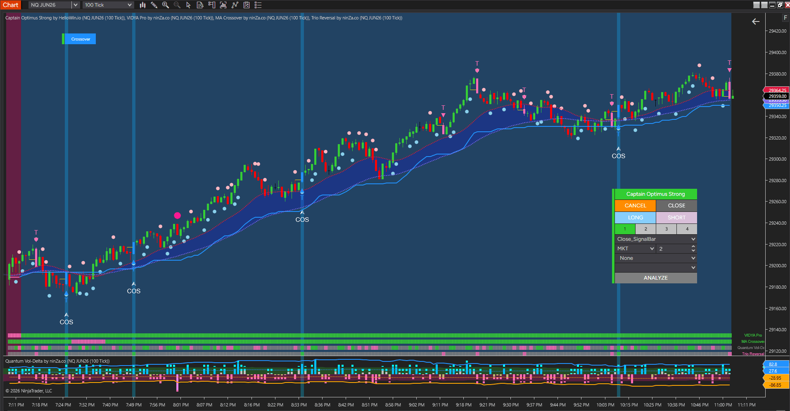
Task: Click the Chart tab label
Action: [x=11, y=5]
